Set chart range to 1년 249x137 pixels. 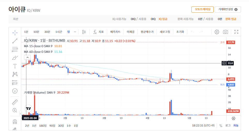pyautogui.click(x=34, y=126)
